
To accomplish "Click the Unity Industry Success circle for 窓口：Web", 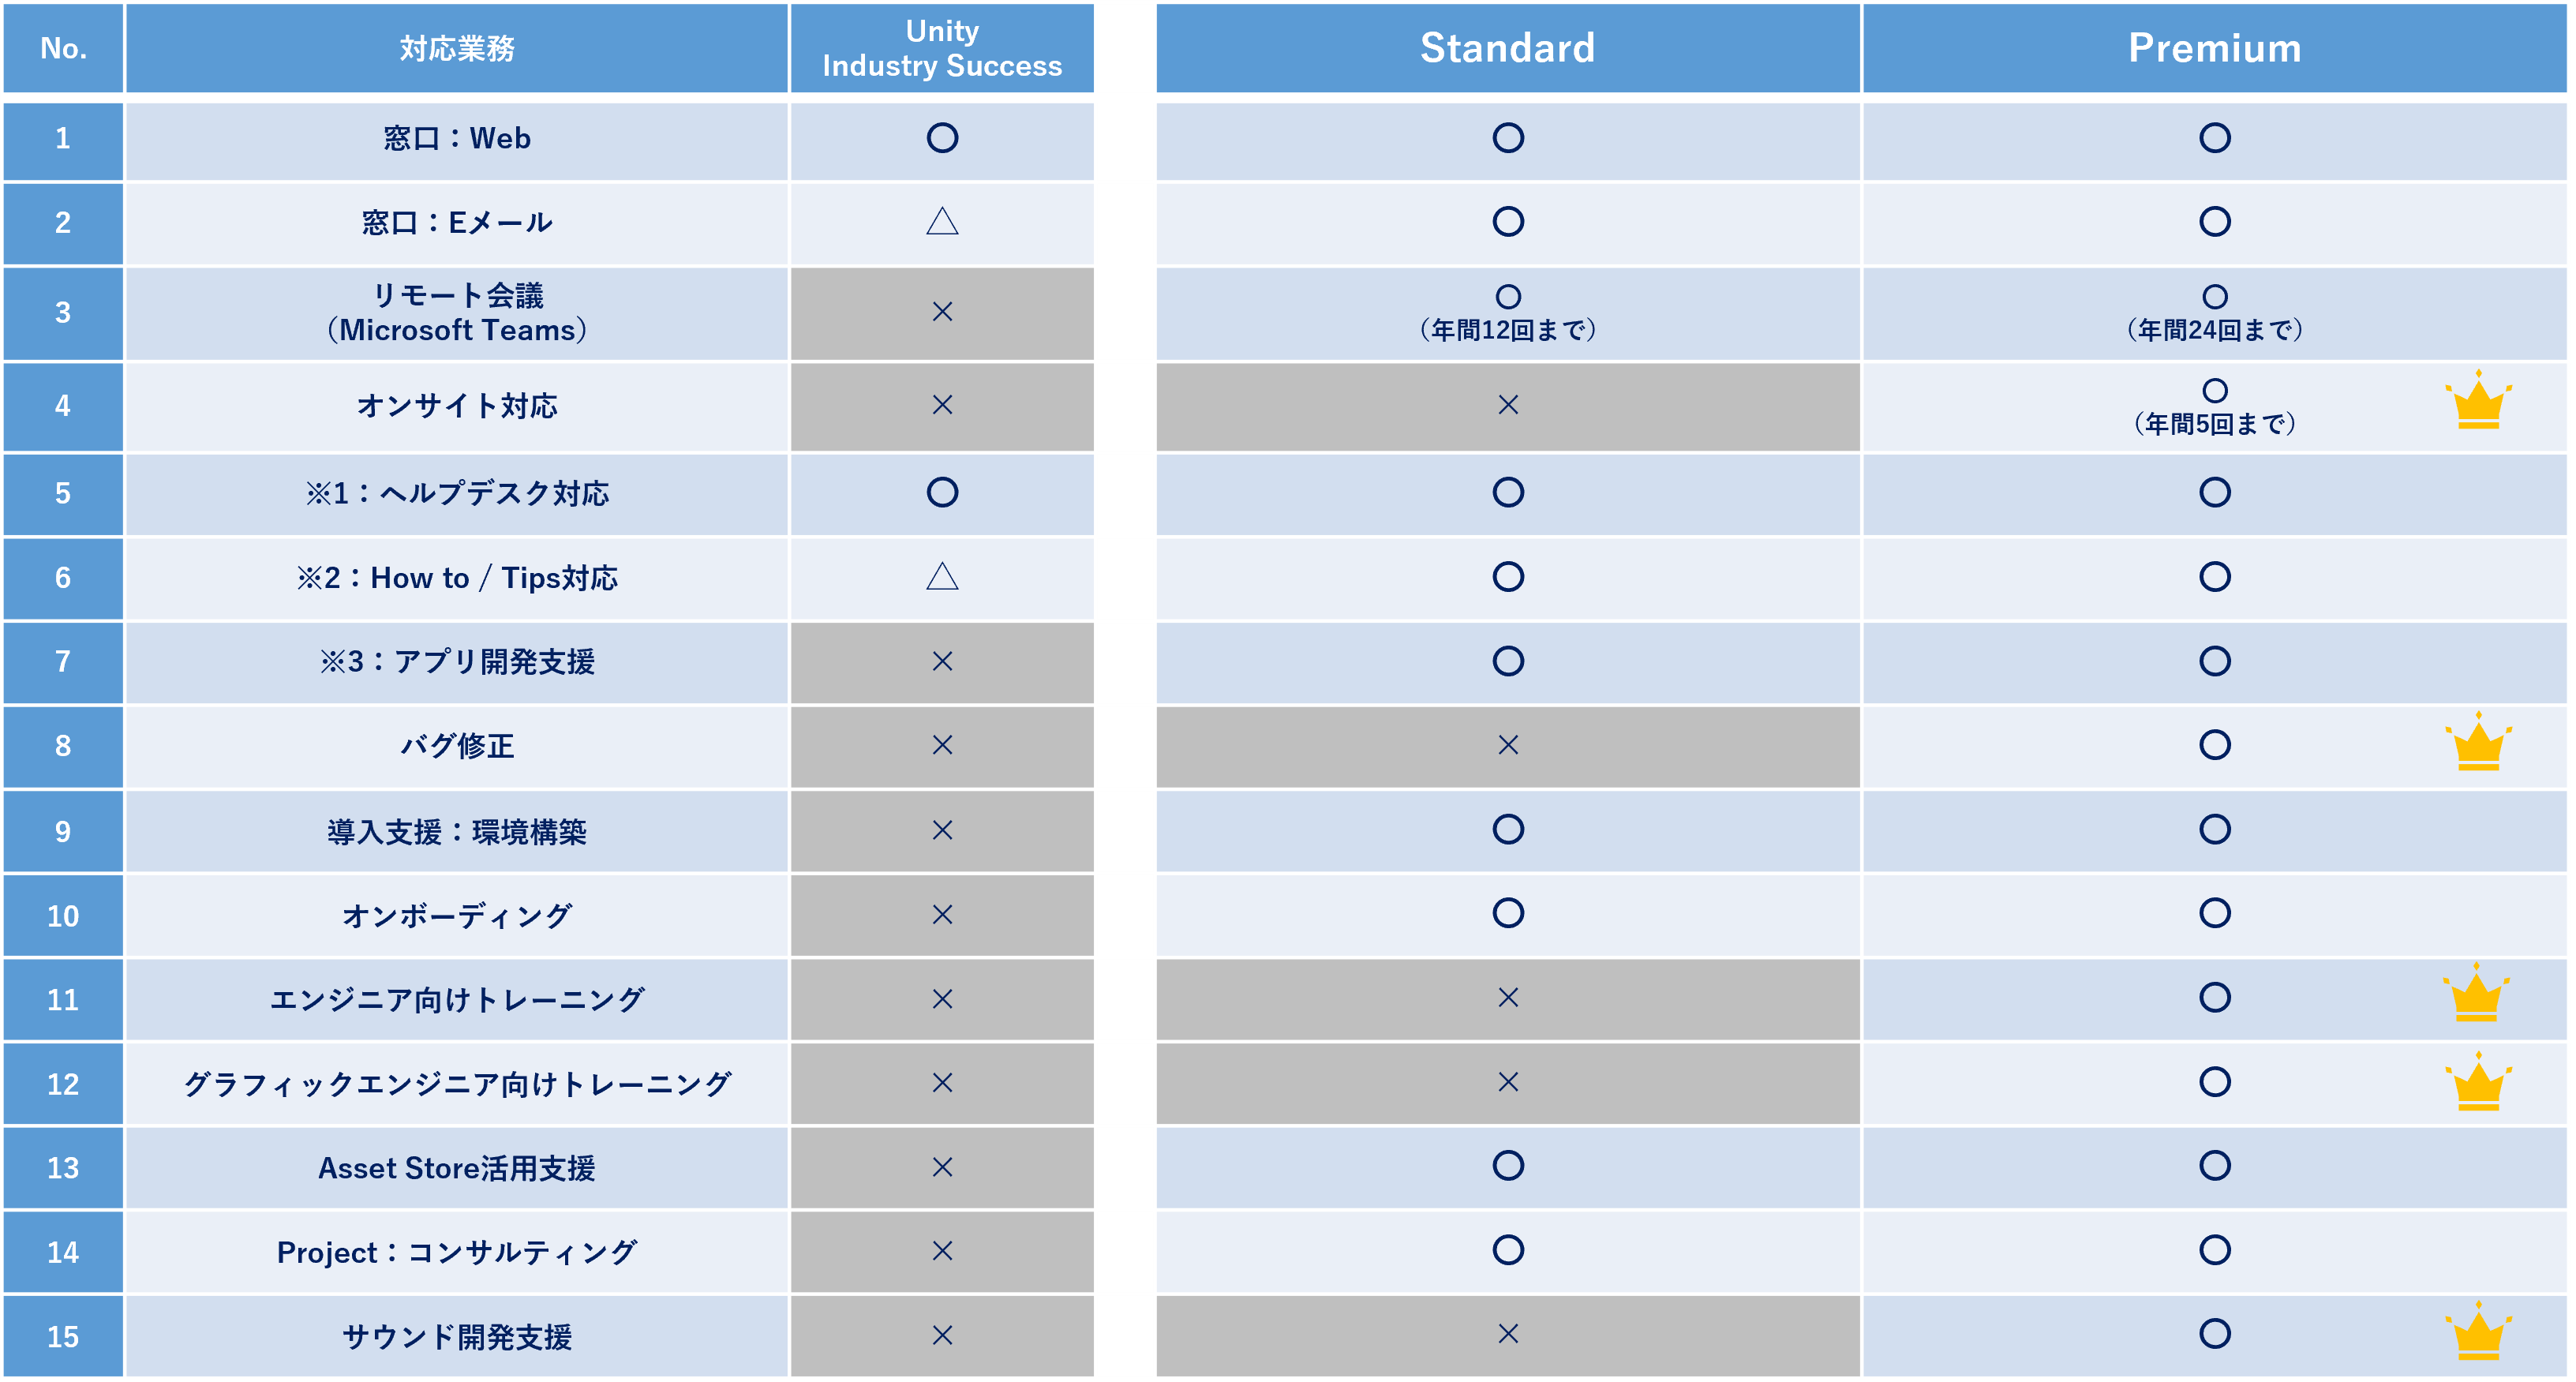I will click(x=942, y=138).
